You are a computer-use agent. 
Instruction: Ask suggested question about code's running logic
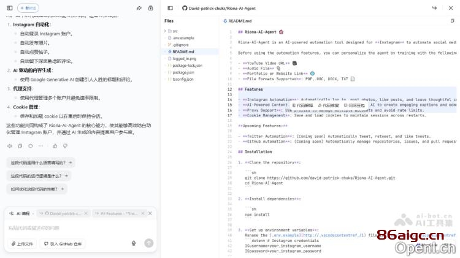39,176
